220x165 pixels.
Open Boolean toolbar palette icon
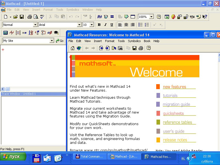(x=37, y=33)
